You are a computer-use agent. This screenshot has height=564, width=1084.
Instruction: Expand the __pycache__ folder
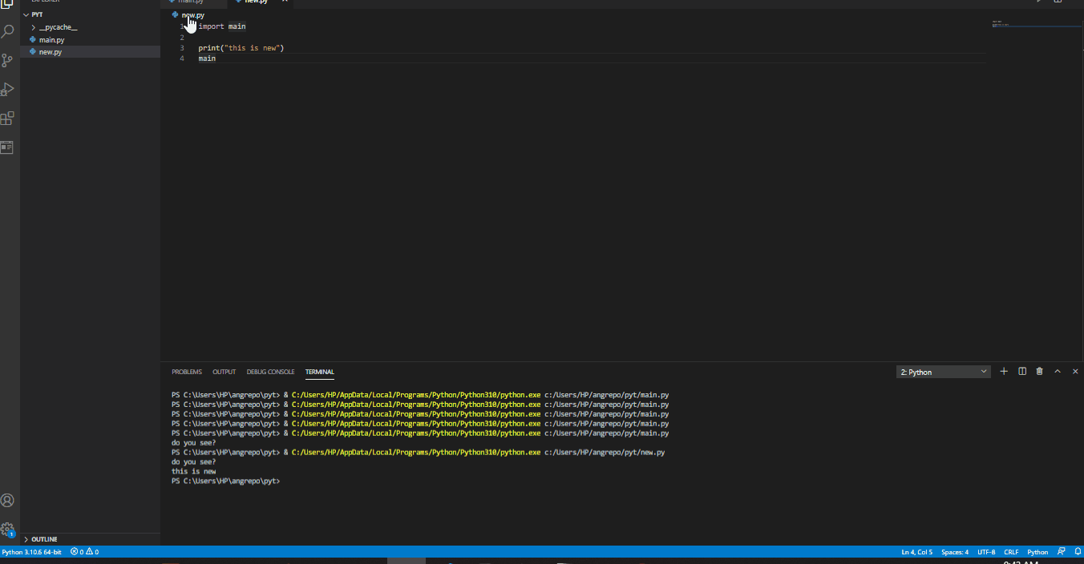pyautogui.click(x=58, y=27)
